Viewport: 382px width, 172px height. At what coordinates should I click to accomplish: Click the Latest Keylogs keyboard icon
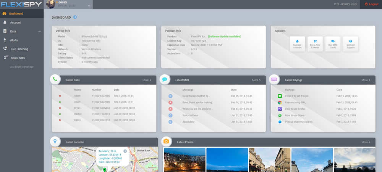tap(274, 79)
